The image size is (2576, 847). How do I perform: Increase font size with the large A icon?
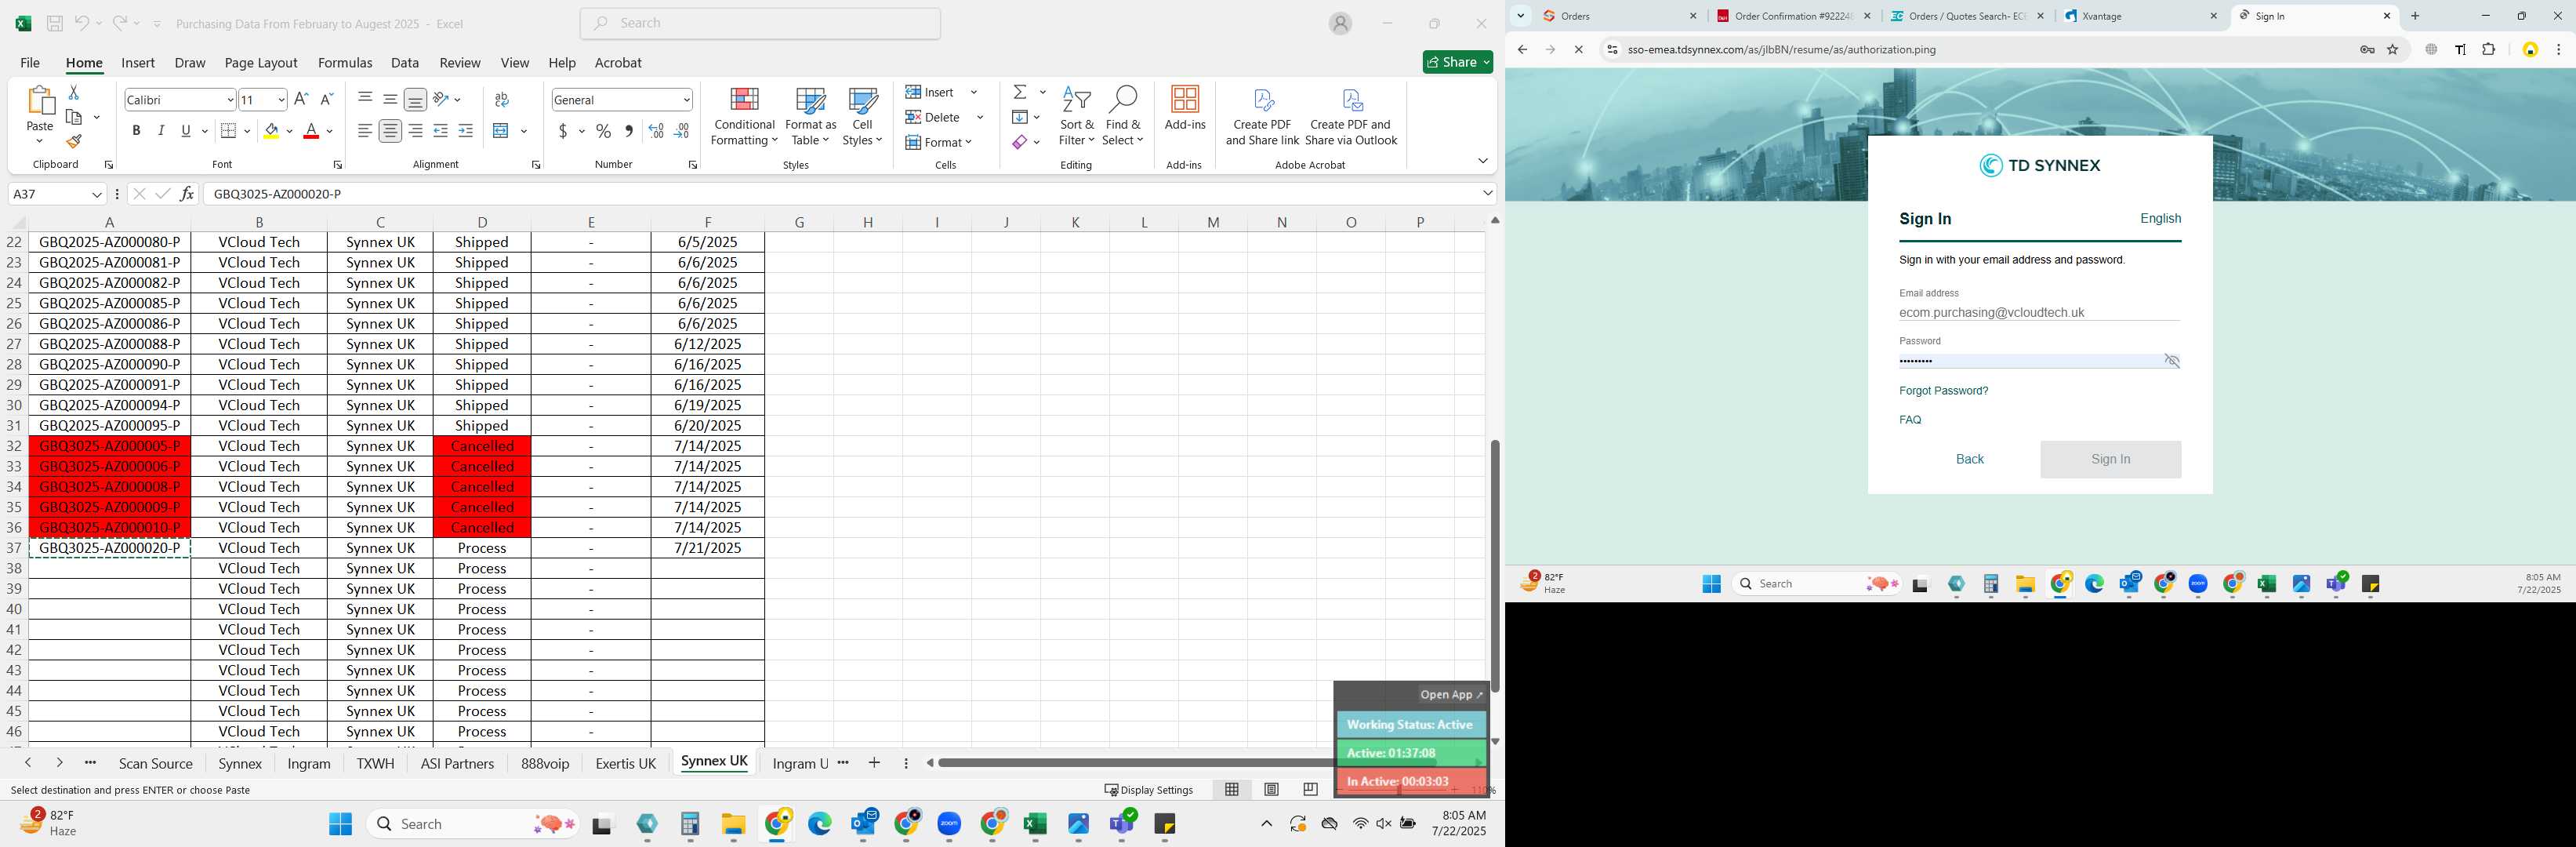pyautogui.click(x=301, y=99)
